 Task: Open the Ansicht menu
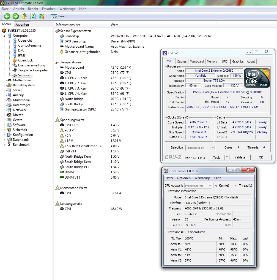coord(18,9)
